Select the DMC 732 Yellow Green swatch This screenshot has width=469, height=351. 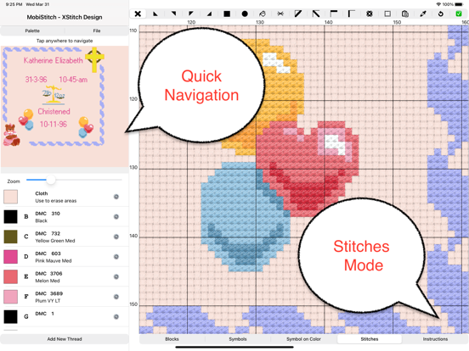[x=10, y=237]
